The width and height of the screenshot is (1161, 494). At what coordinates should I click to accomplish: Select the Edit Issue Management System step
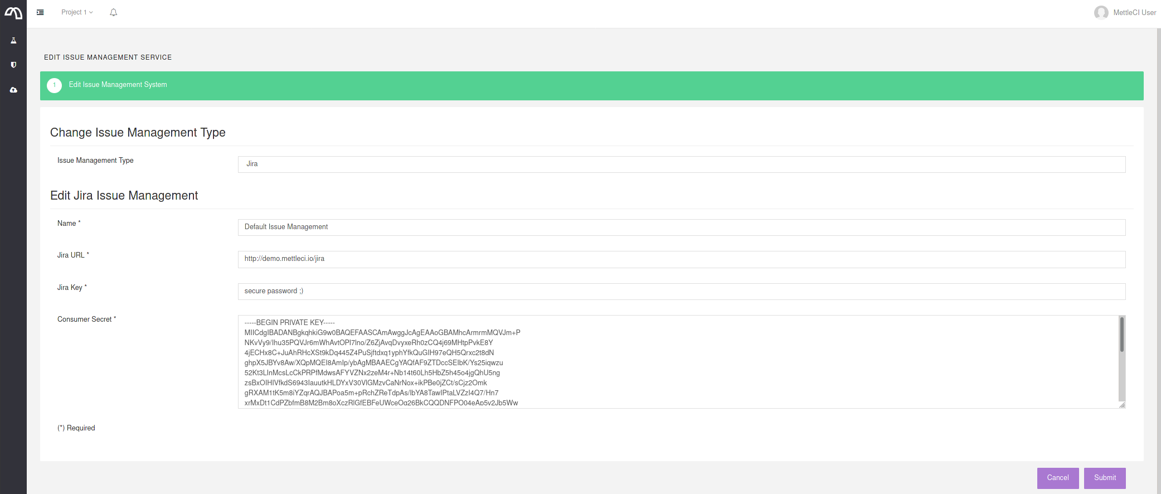(x=118, y=85)
